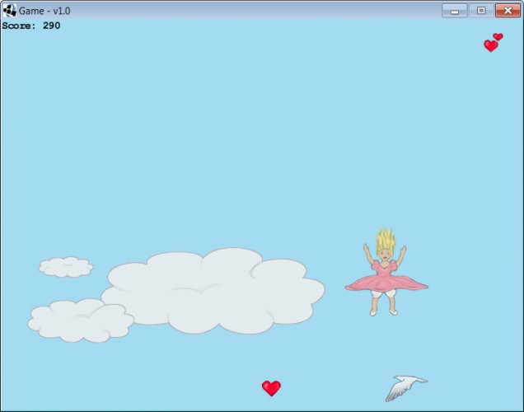Click the game icon in title bar
This screenshot has width=524, height=412.
click(x=9, y=11)
